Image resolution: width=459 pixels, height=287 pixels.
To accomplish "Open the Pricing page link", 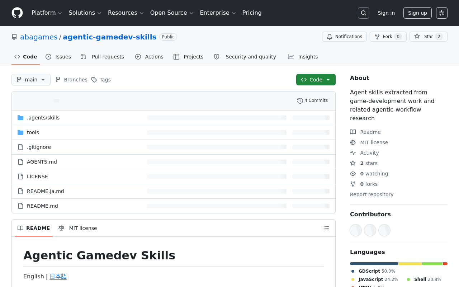I will click(252, 13).
